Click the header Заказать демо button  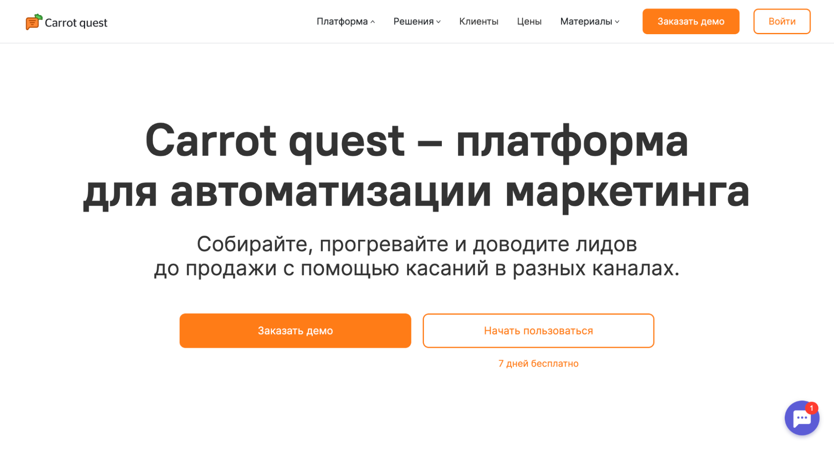(x=691, y=21)
